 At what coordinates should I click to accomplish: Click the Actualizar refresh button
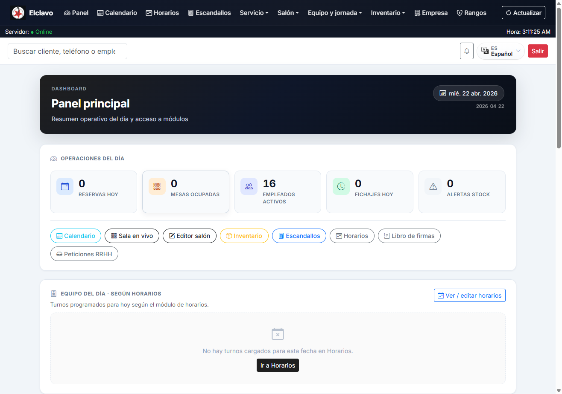coord(524,13)
